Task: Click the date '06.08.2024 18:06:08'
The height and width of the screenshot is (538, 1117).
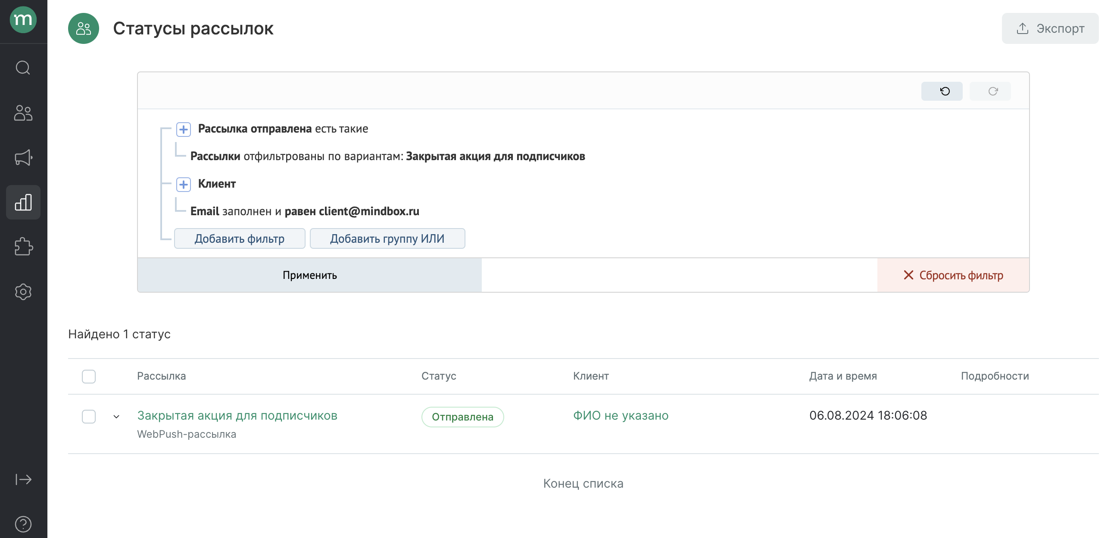Action: point(867,415)
